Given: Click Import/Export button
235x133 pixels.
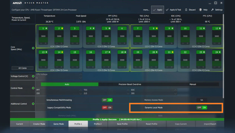Looking at the screenshot, I should pos(210,124).
